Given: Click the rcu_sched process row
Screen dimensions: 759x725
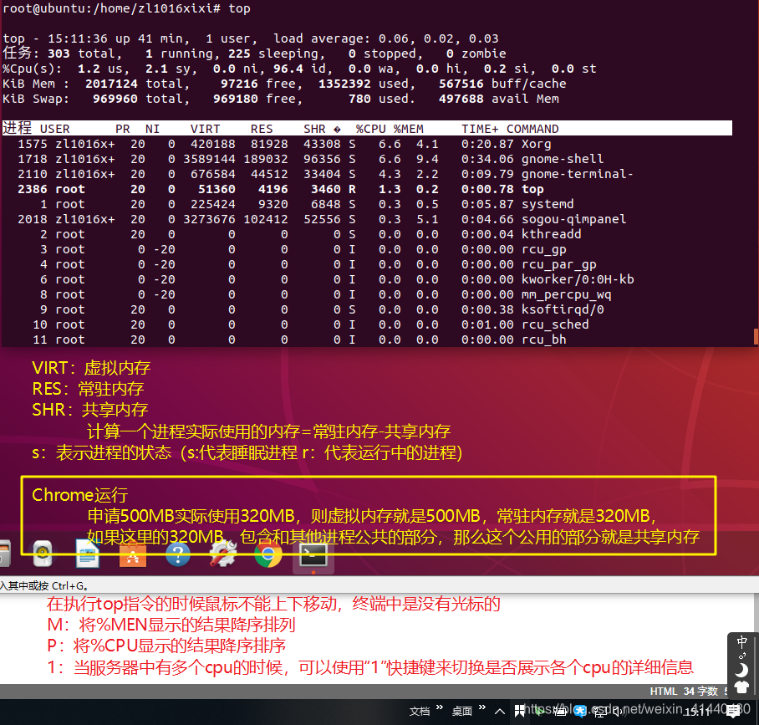Looking at the screenshot, I should pyautogui.click(x=367, y=324).
